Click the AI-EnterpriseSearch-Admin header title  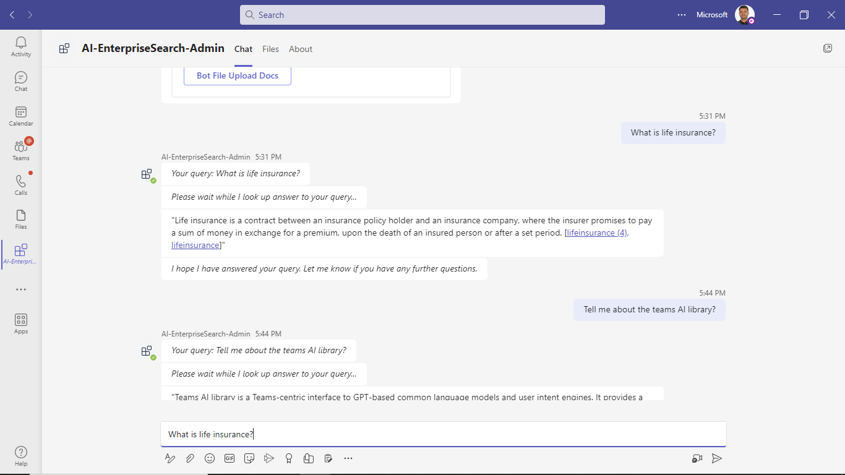pyautogui.click(x=153, y=48)
